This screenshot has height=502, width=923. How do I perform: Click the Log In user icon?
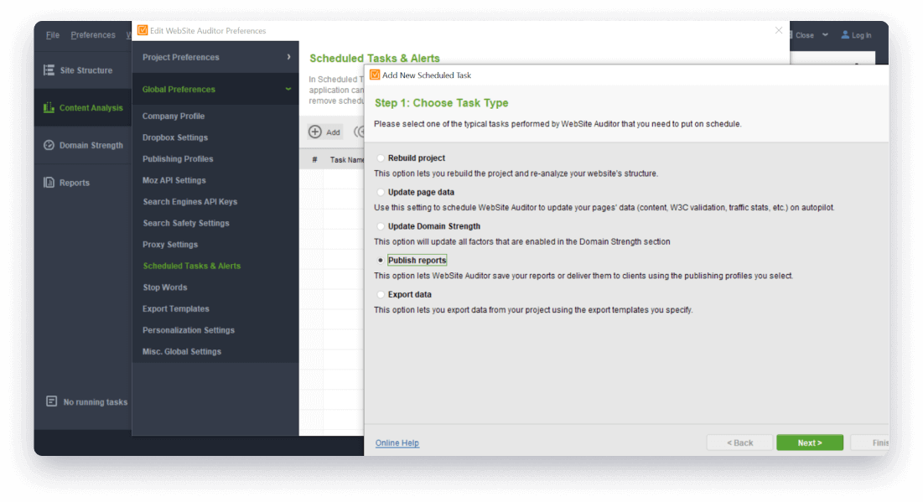pyautogui.click(x=845, y=35)
